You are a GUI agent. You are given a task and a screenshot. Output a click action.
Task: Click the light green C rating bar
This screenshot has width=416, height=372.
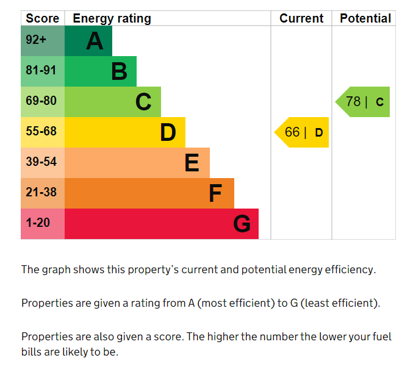[113, 102]
